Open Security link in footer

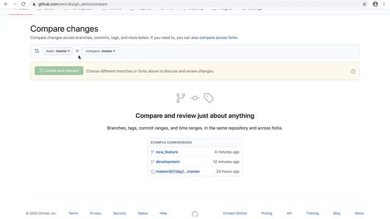click(x=119, y=214)
